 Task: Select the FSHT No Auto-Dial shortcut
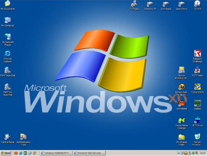tap(8, 90)
